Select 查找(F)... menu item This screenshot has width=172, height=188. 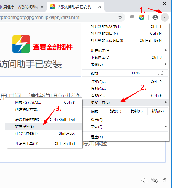[125, 96]
